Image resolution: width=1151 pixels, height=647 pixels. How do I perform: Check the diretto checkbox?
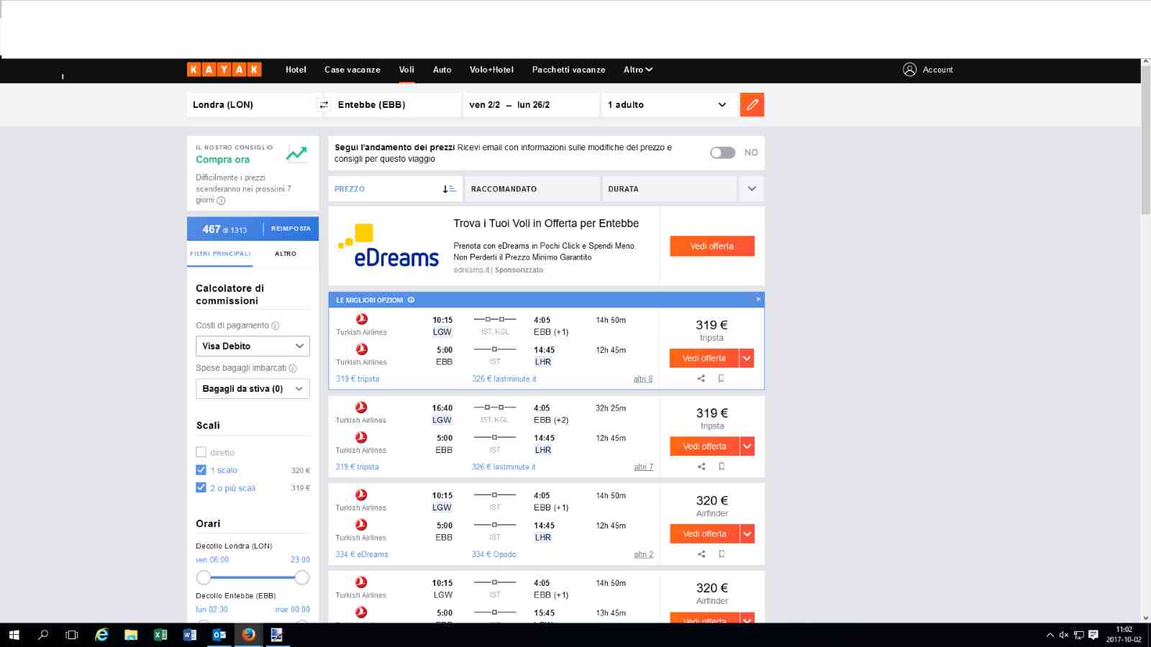click(x=201, y=452)
